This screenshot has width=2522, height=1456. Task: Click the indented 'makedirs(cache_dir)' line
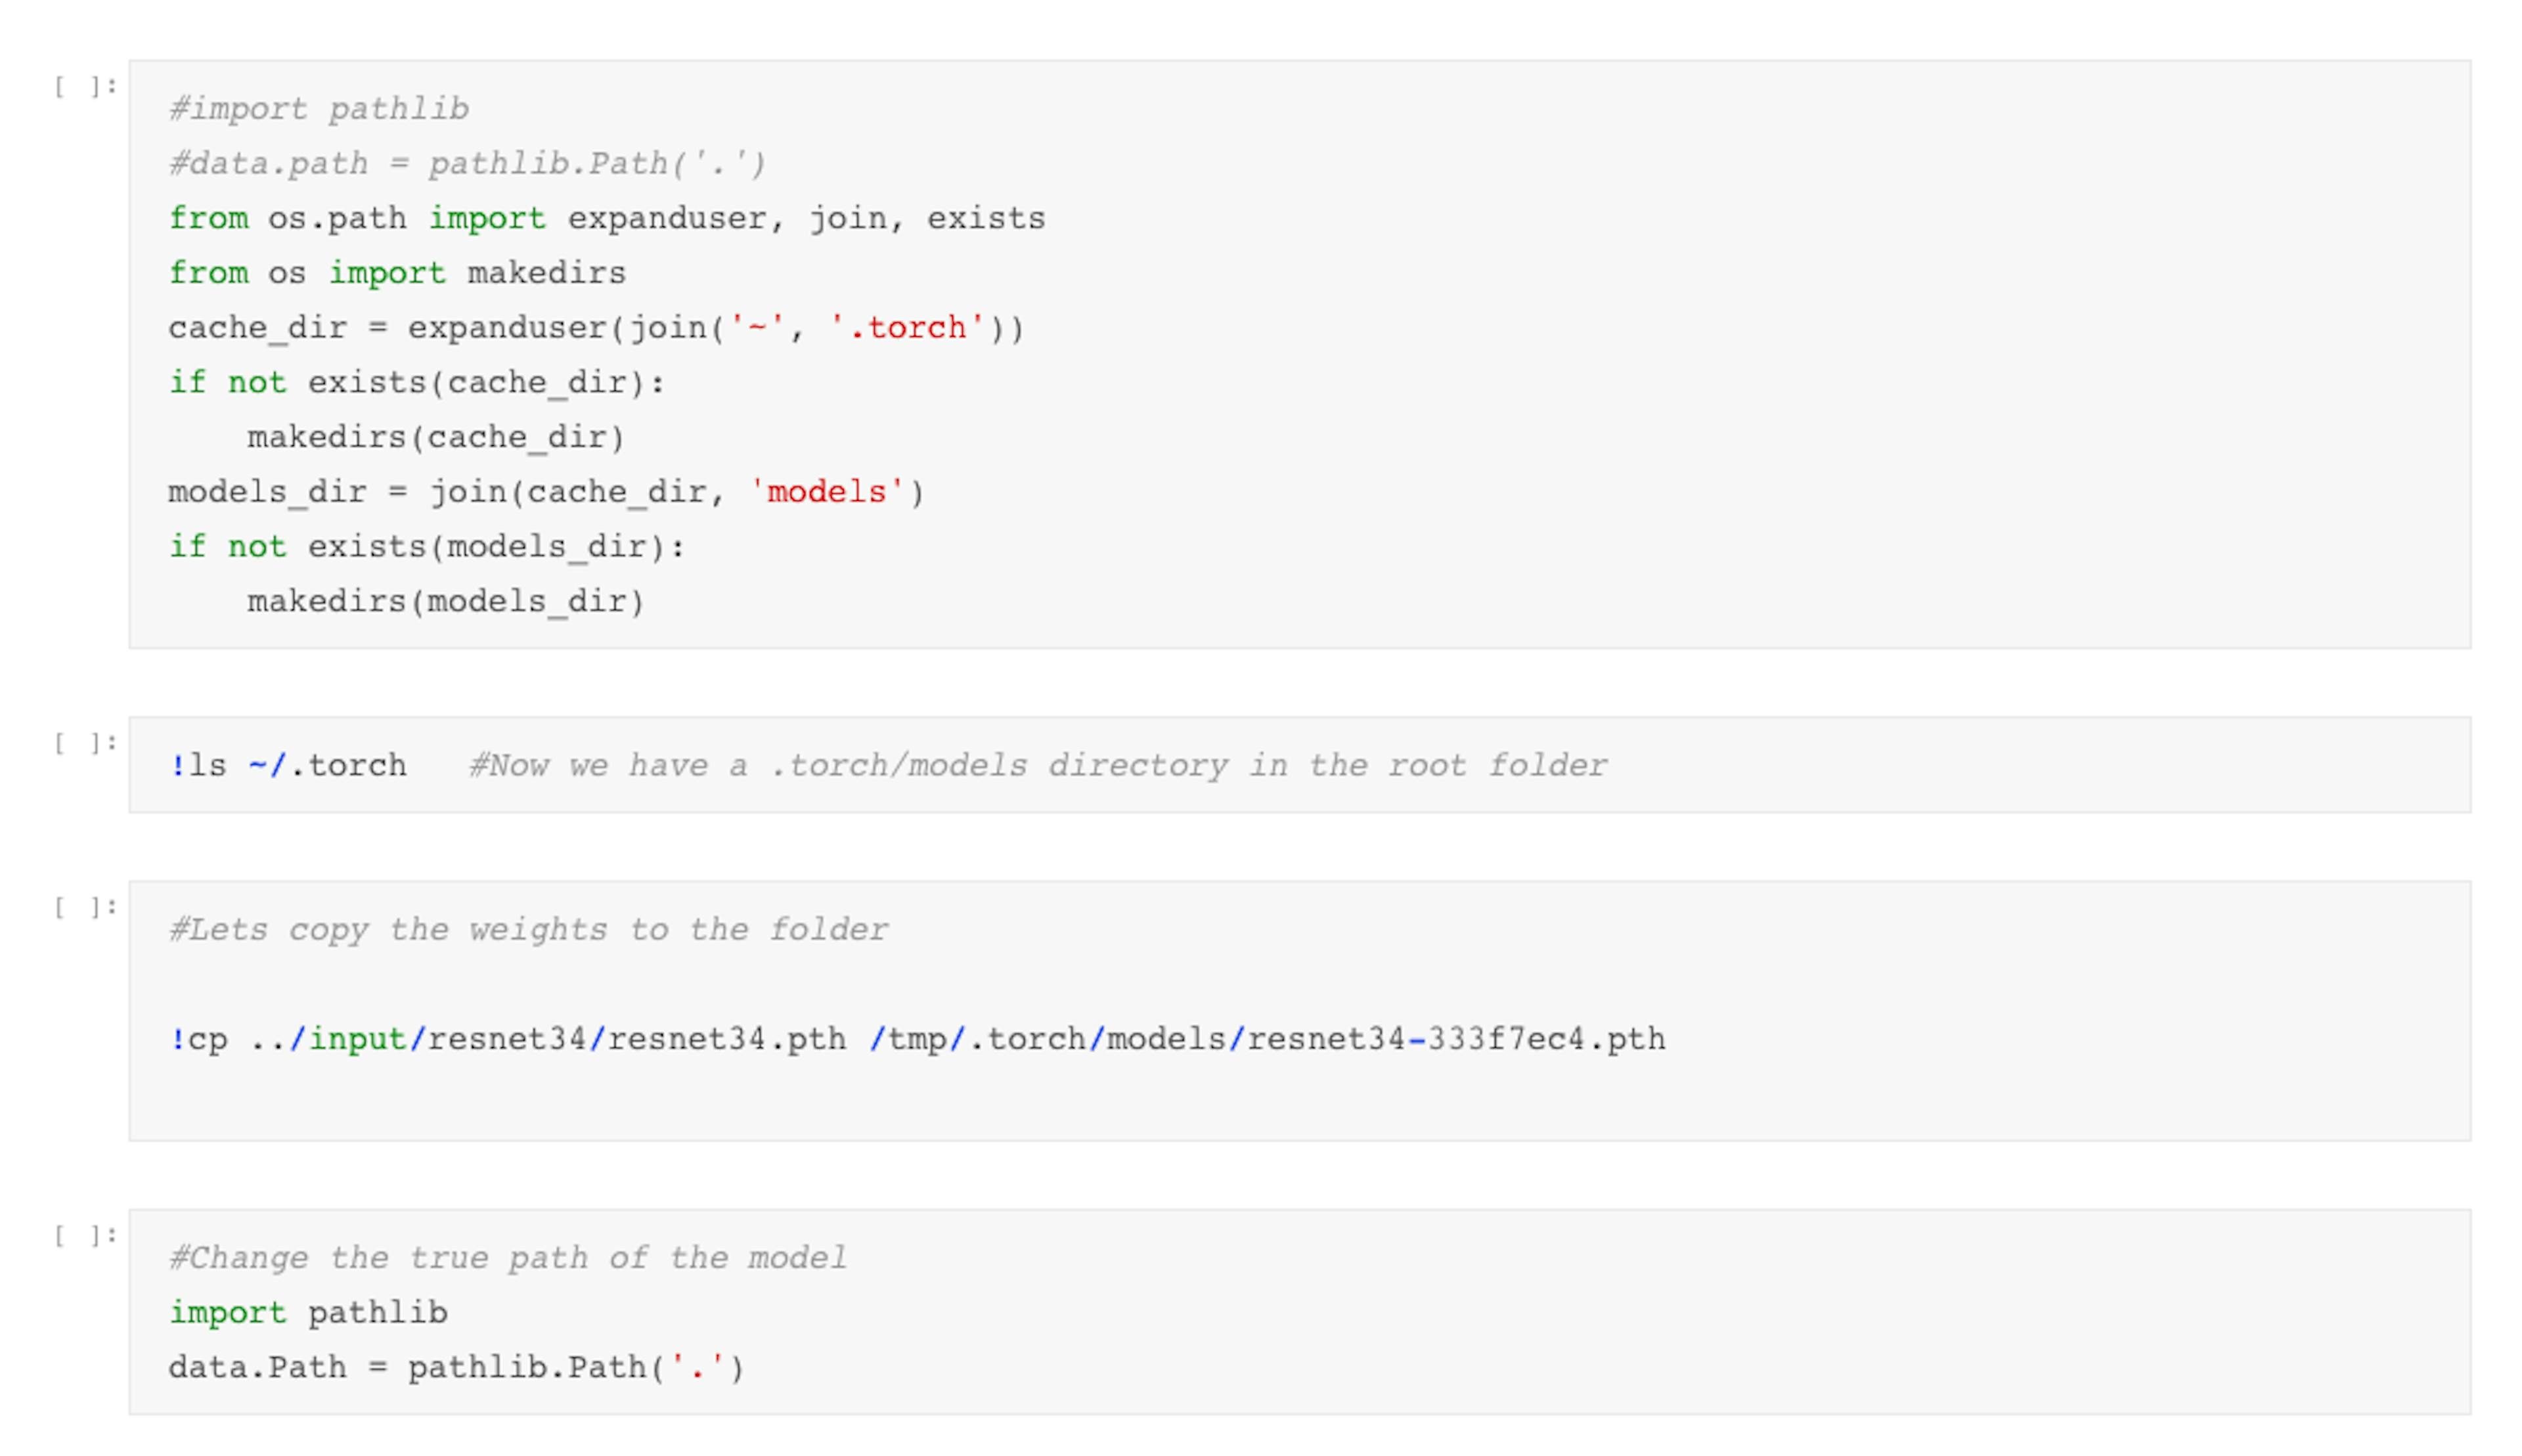click(x=435, y=438)
